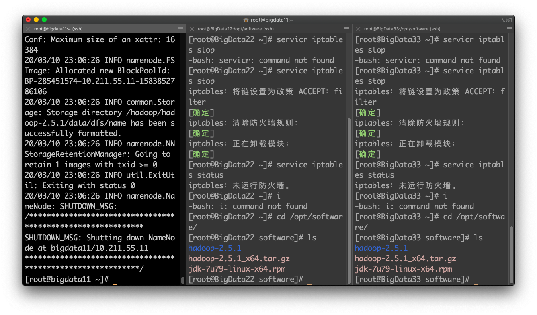This screenshot has height=315, width=537.
Task: Click the ⌥⌘1 shortcut label in title bar
Action: [x=506, y=20]
